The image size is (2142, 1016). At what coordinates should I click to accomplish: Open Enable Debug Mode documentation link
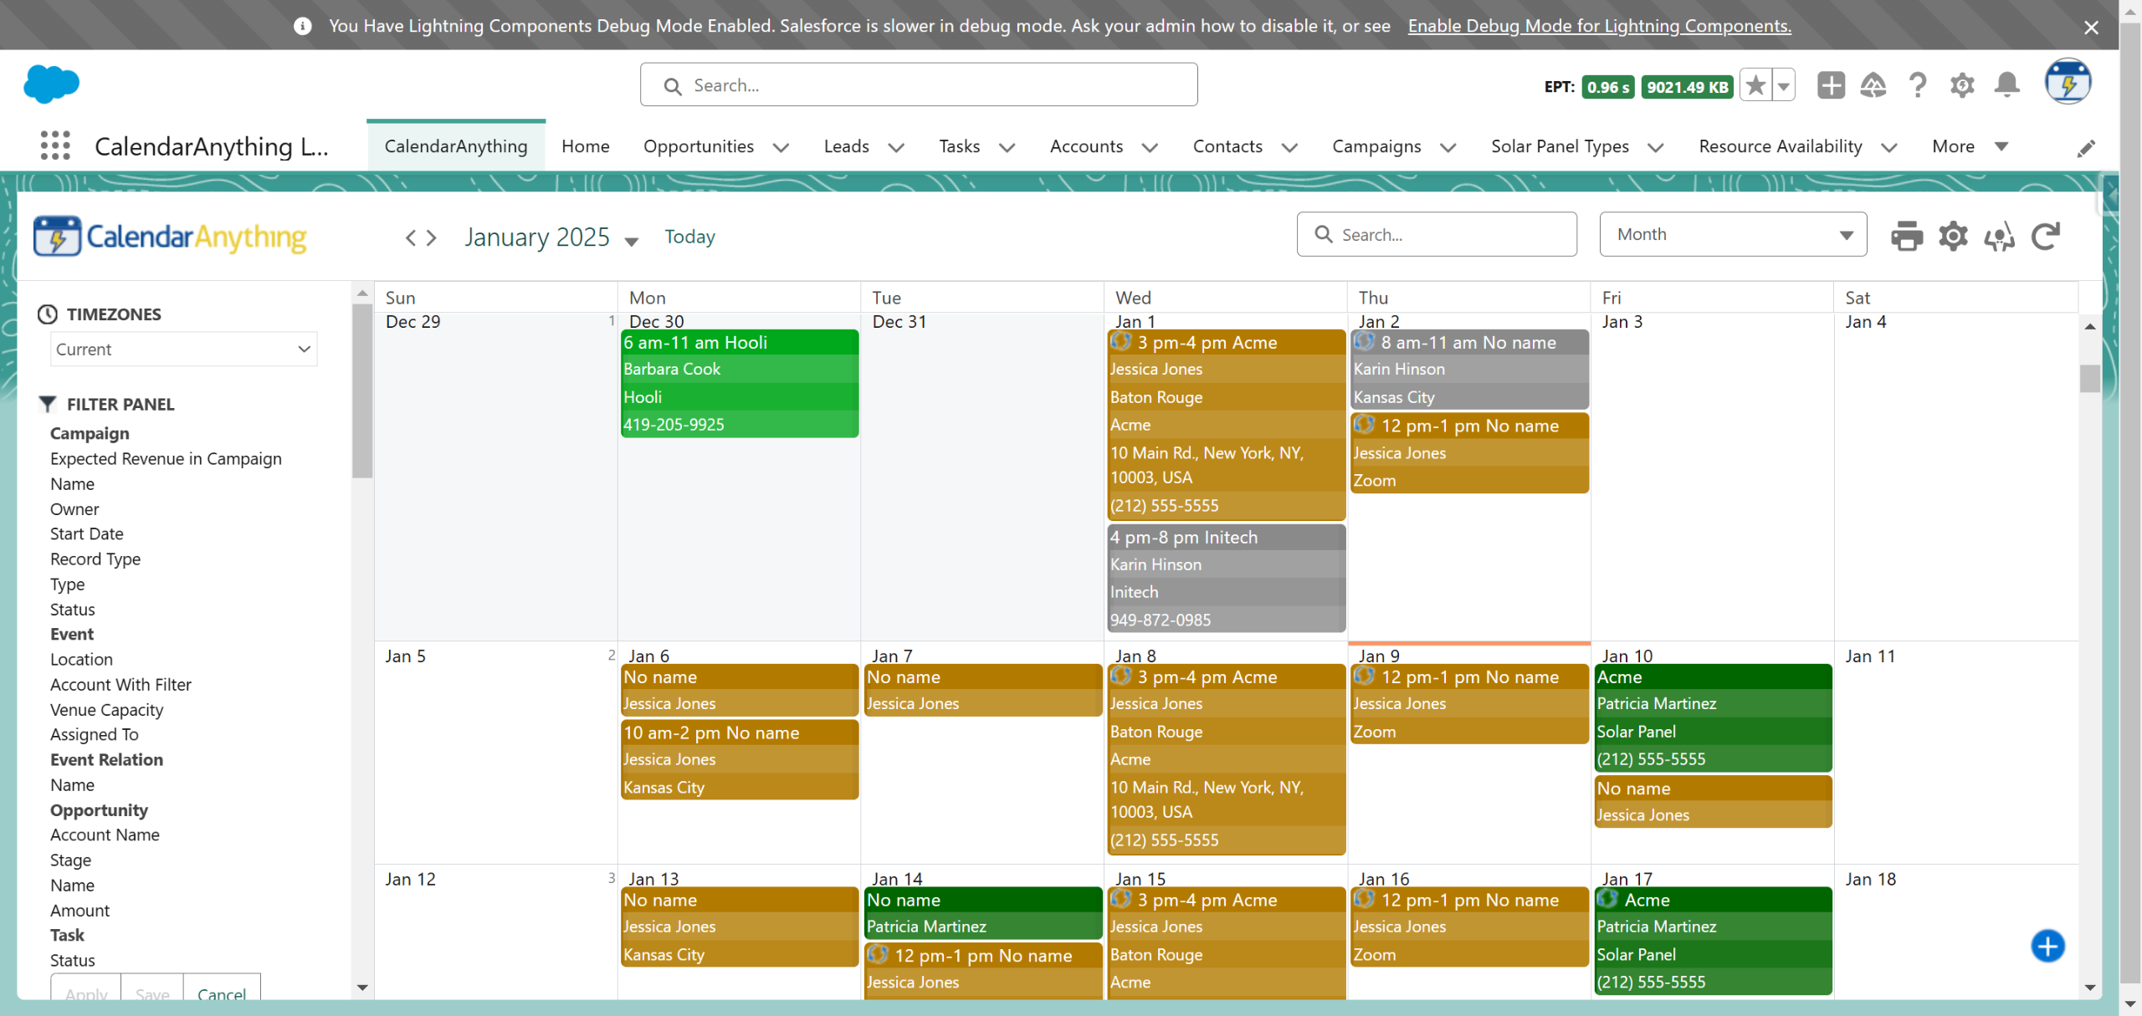[1599, 26]
